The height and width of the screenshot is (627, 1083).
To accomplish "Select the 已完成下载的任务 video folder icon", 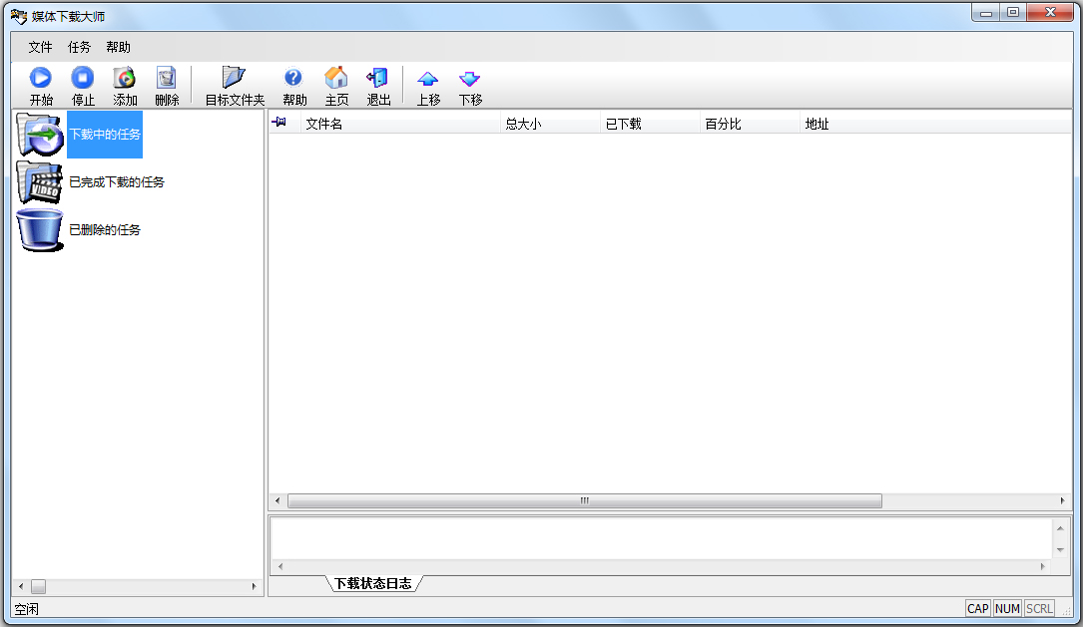I will click(x=40, y=182).
